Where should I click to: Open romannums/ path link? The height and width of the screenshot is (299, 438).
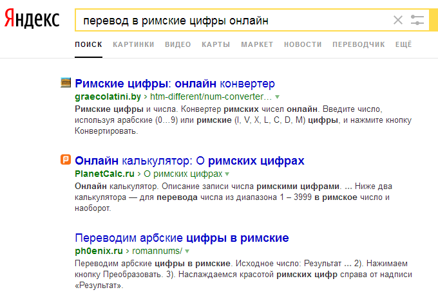click(157, 251)
